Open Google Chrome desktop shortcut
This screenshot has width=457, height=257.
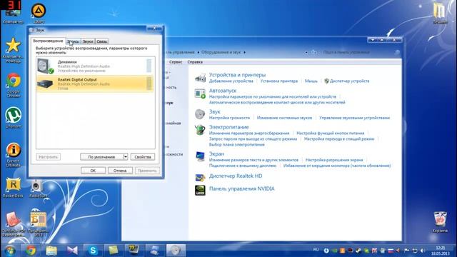pos(13,85)
